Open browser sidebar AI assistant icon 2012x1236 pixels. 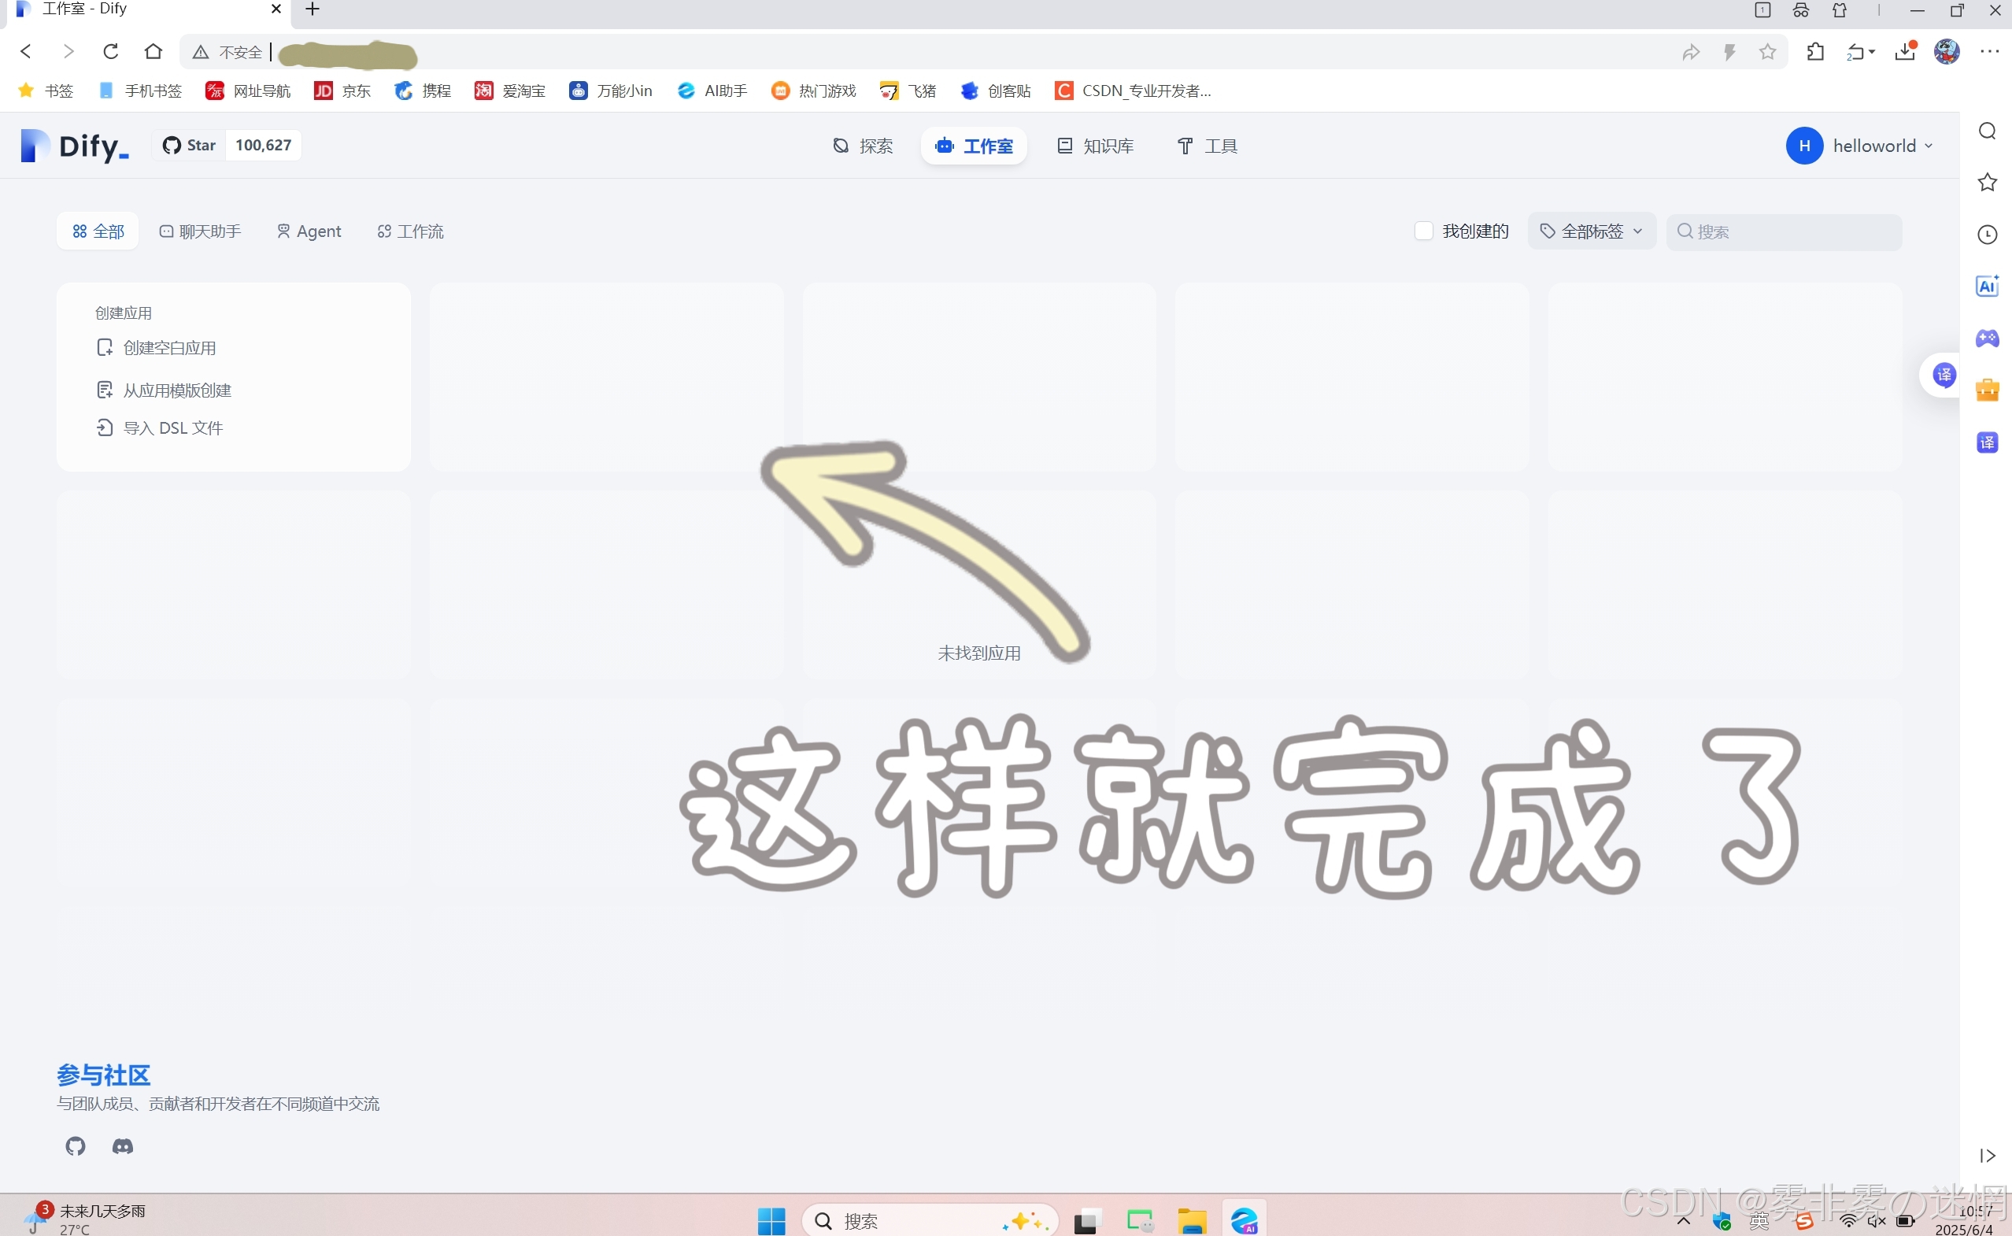tap(1987, 286)
